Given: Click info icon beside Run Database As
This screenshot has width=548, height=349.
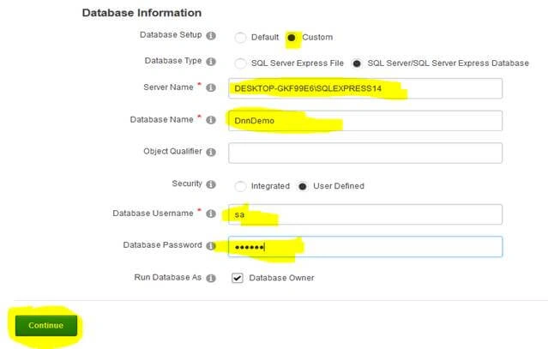Looking at the screenshot, I should click(x=211, y=278).
